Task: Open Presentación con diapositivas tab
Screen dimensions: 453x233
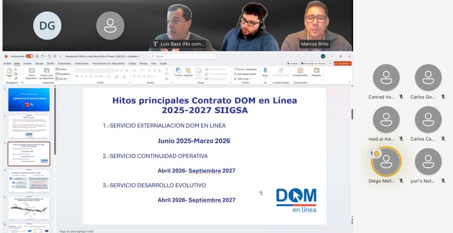Action: tap(109, 64)
